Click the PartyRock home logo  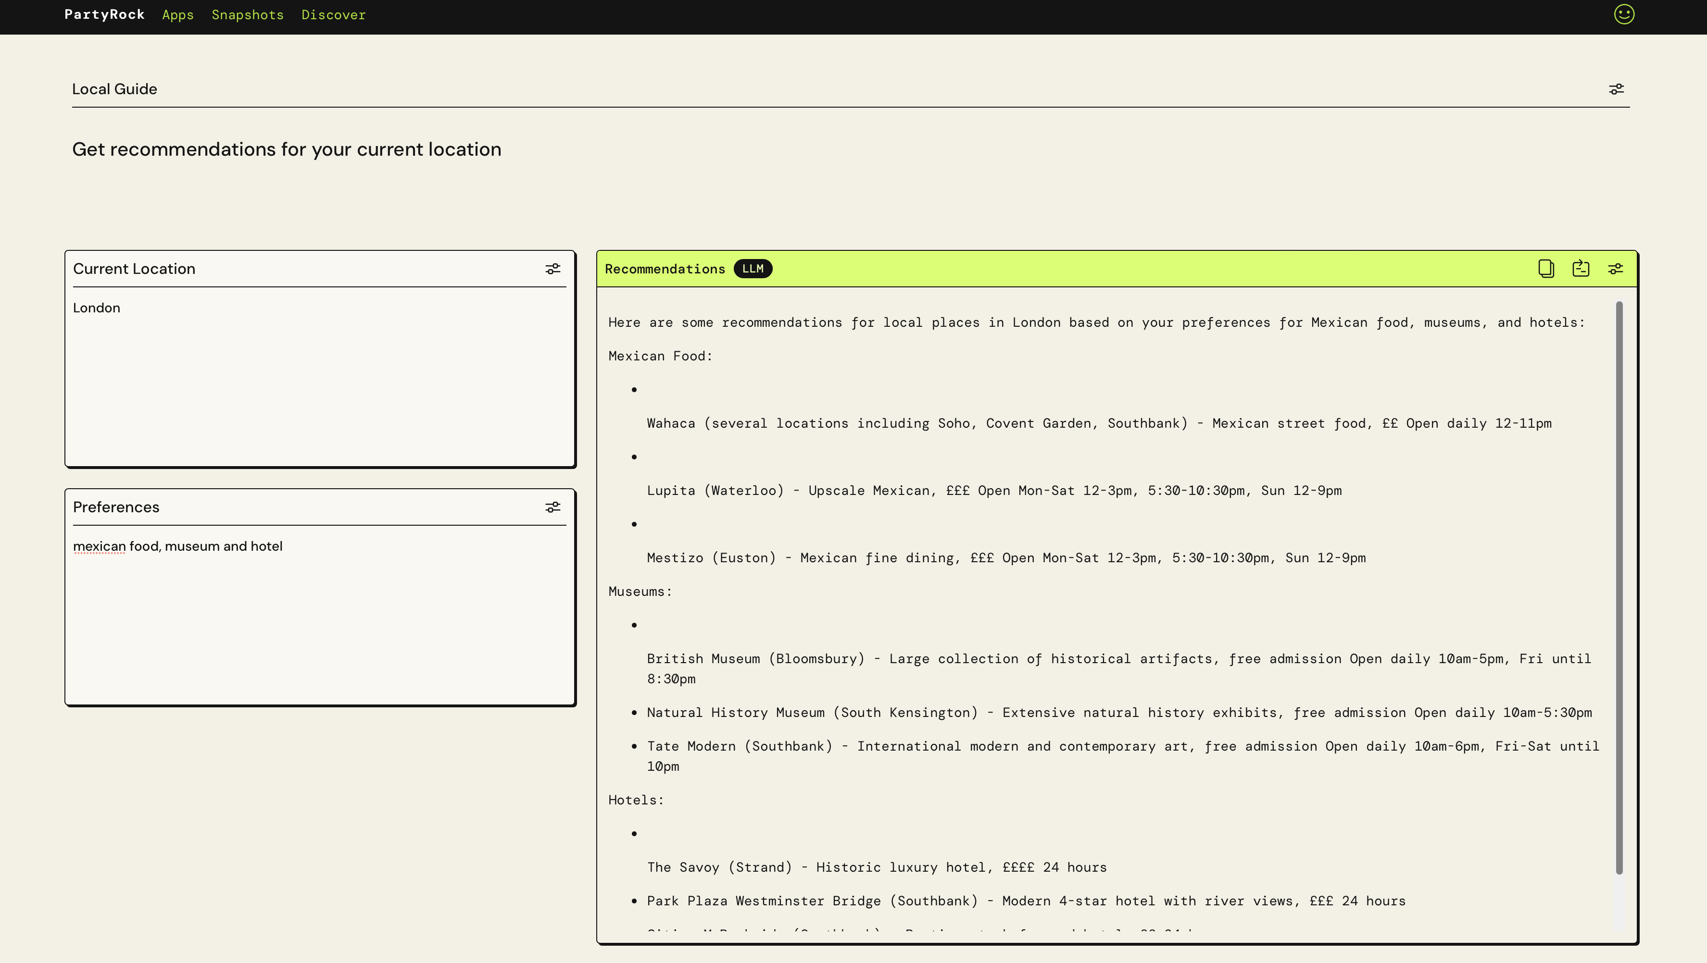click(104, 14)
